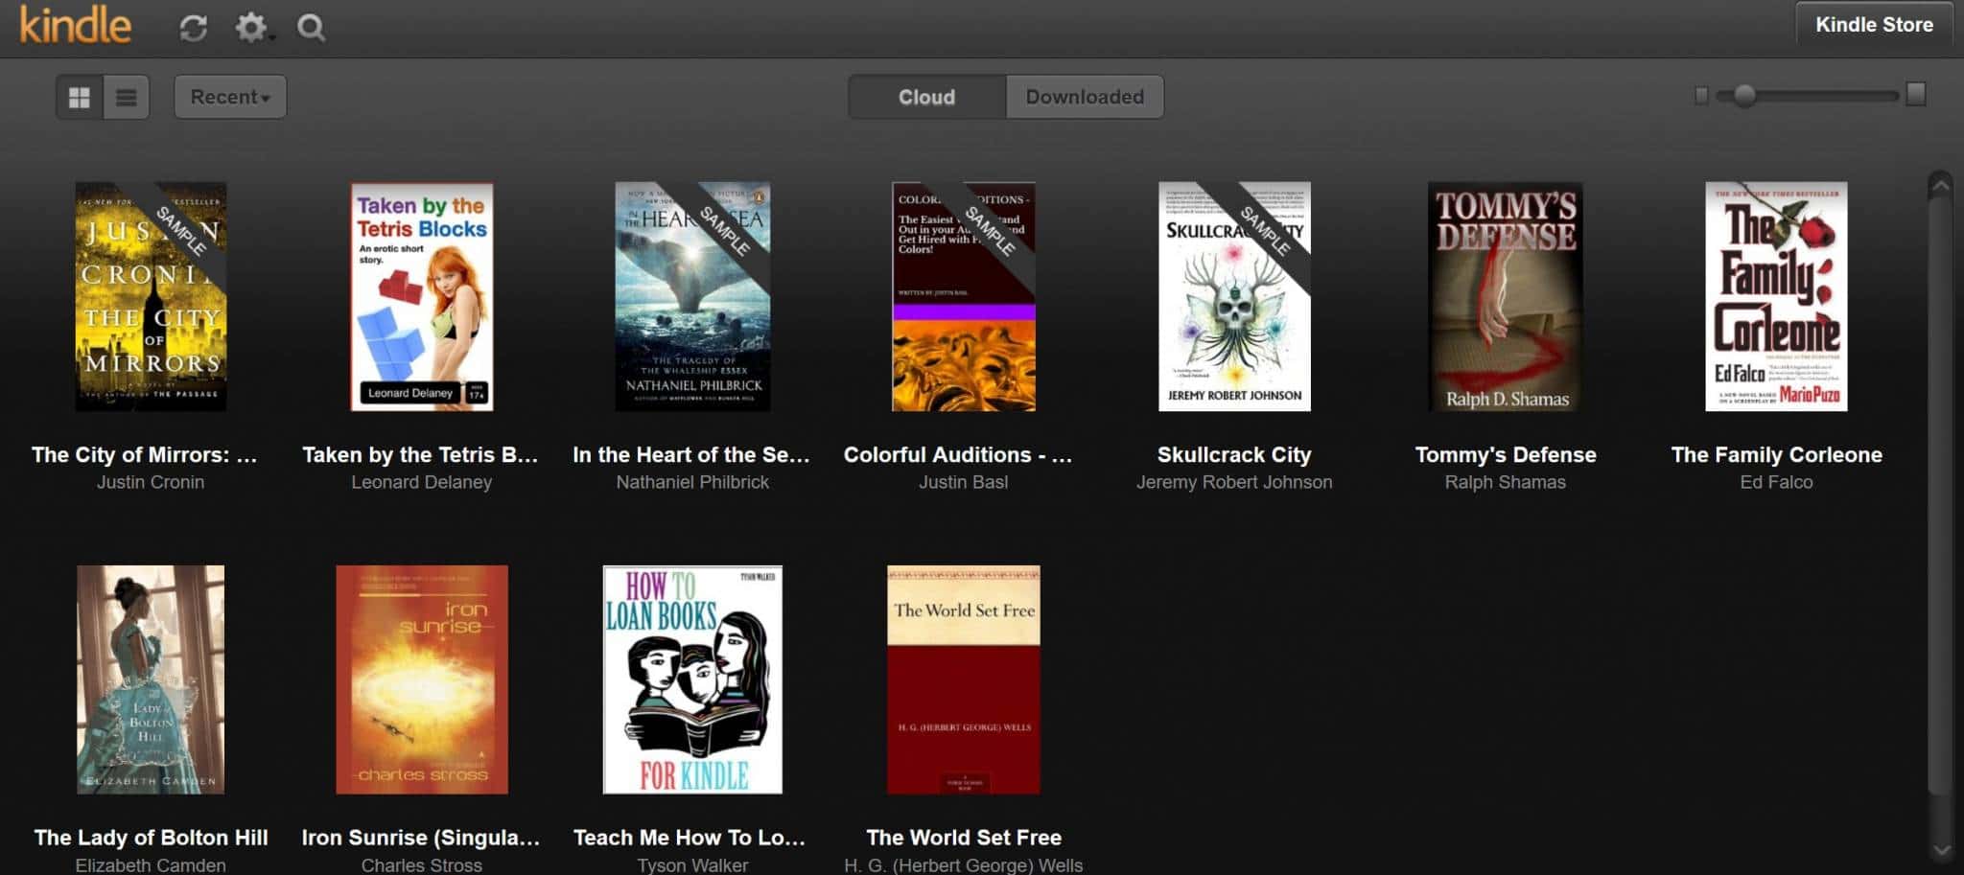
Task: Click title text 'In the Heart of the Se...'
Action: pyautogui.click(x=691, y=454)
